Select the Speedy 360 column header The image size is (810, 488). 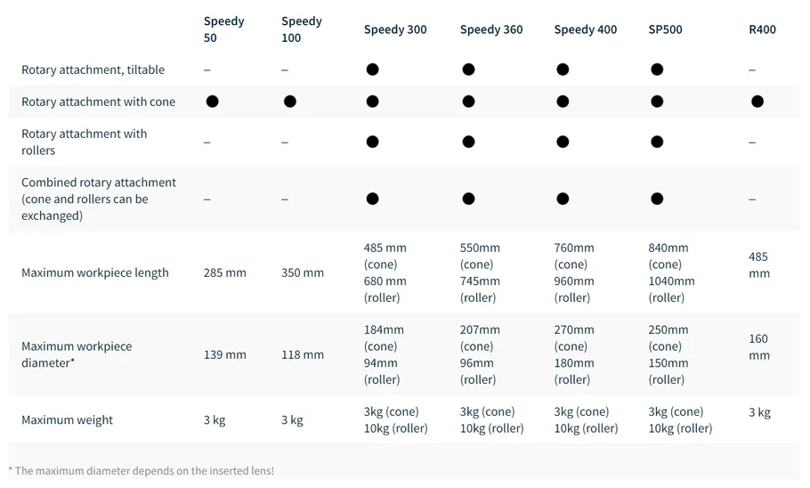coord(491,29)
